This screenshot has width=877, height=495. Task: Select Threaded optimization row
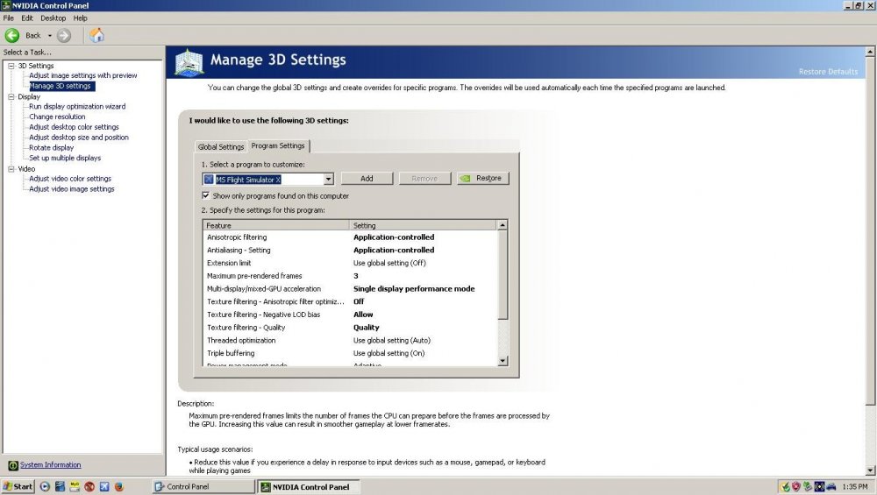point(350,340)
